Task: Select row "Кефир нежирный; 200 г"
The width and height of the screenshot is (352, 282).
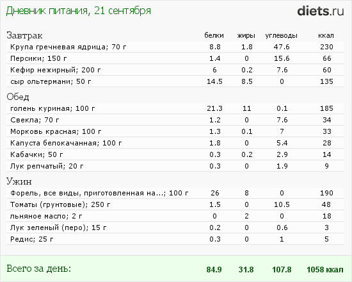Action: point(175,70)
